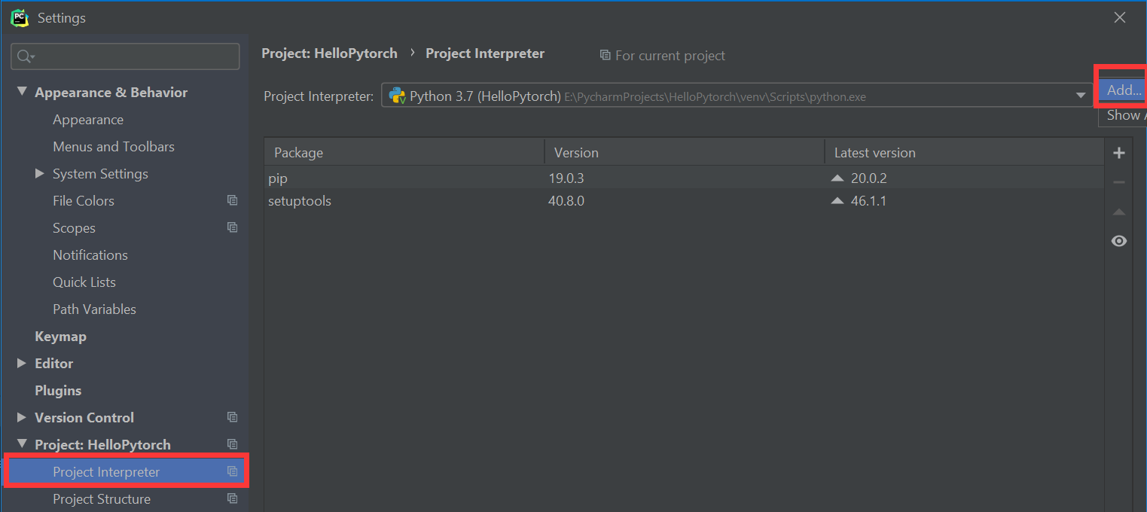Open the Appearance settings page
Image resolution: width=1147 pixels, height=512 pixels.
pyautogui.click(x=88, y=120)
